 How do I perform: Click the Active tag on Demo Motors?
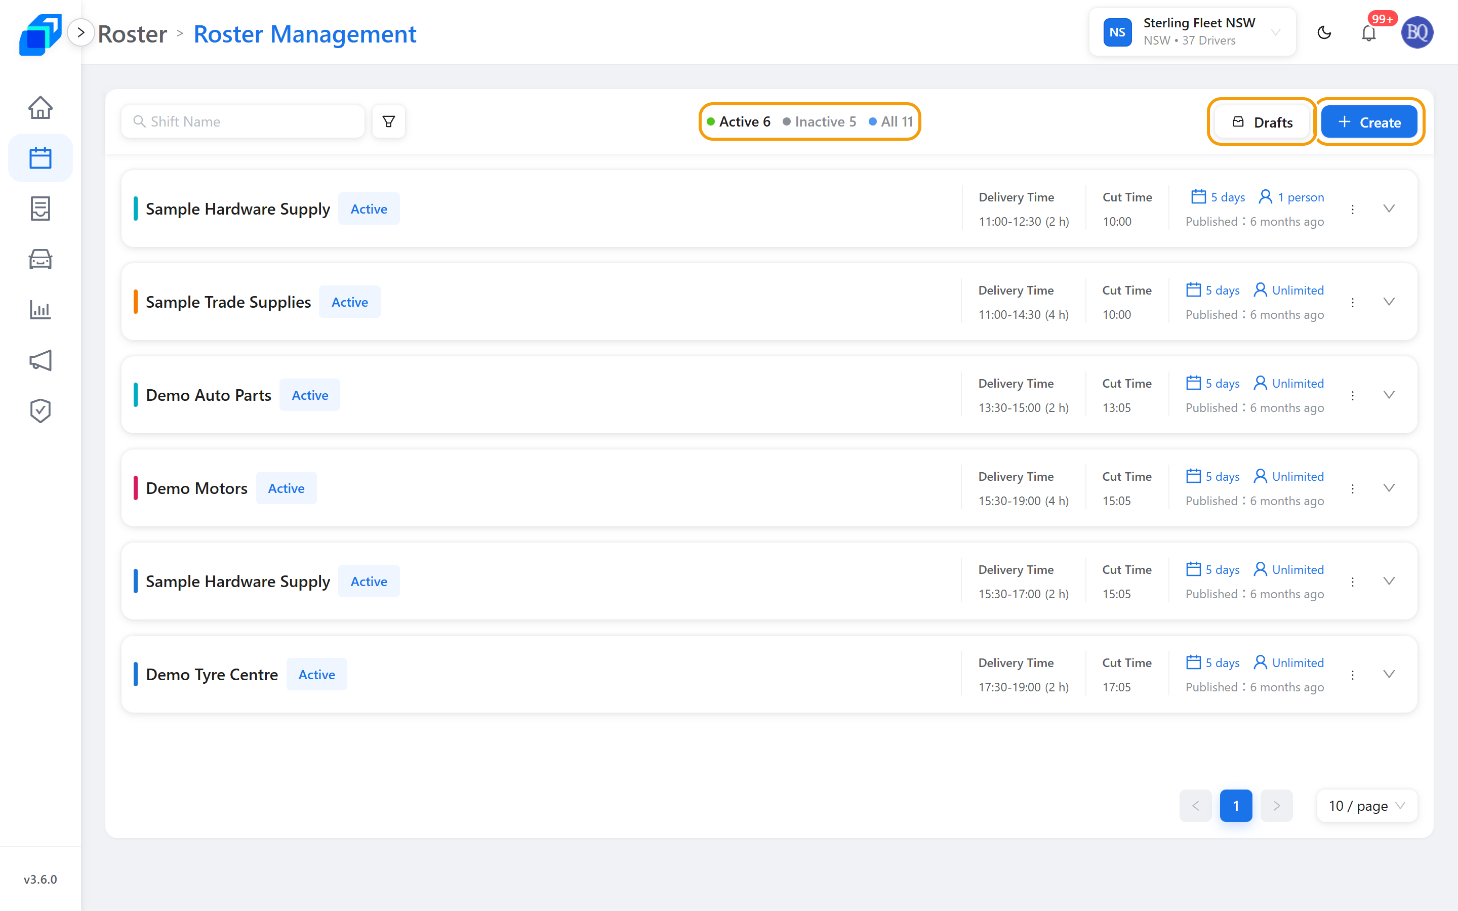click(286, 488)
